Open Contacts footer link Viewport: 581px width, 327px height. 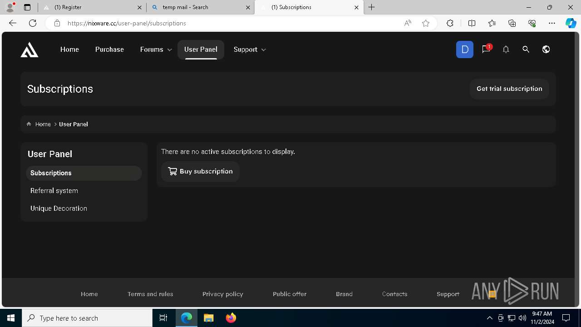394,294
